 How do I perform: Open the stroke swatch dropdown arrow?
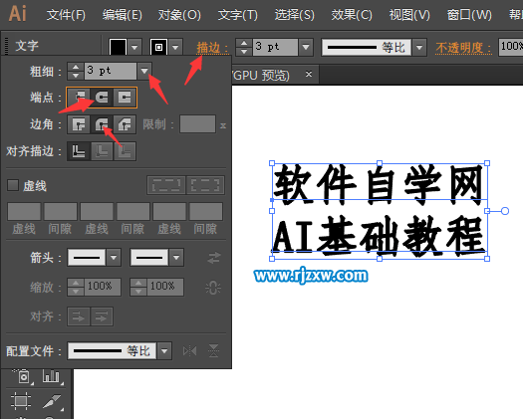pos(175,47)
